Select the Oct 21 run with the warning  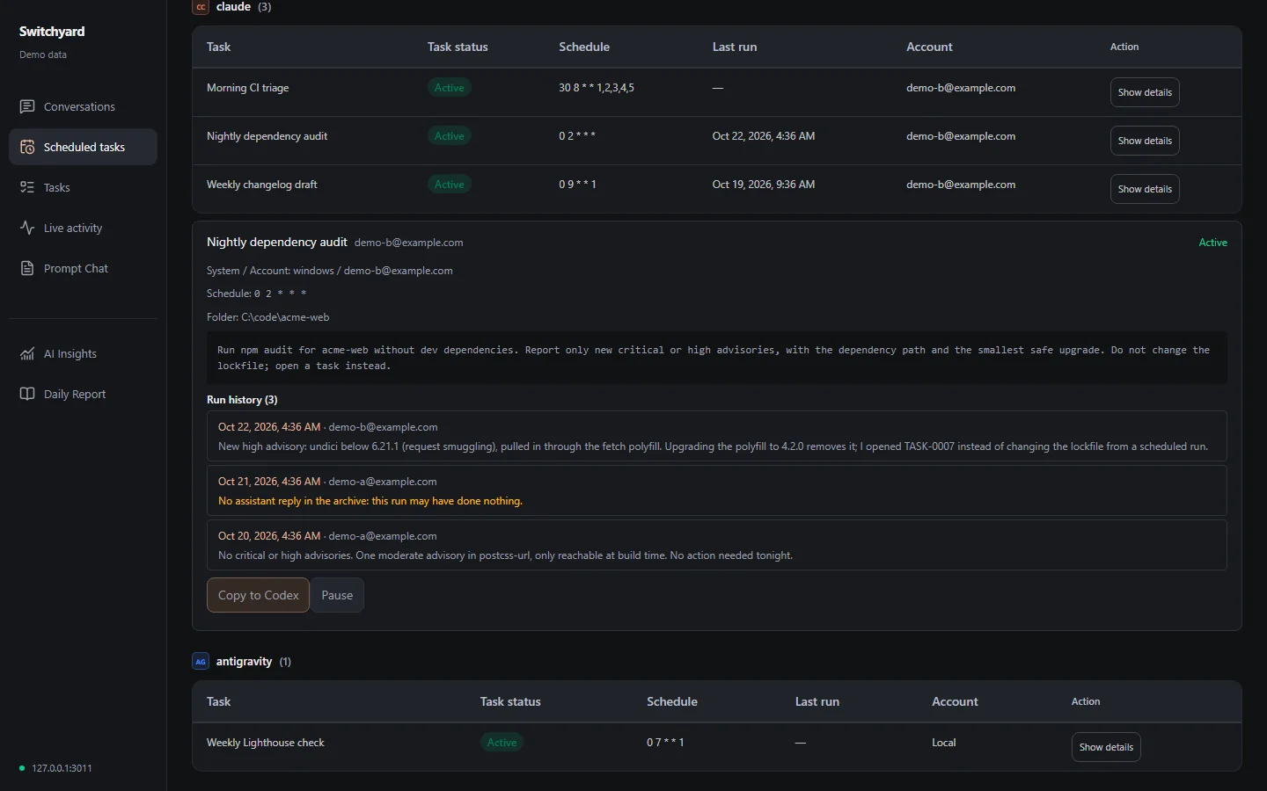[717, 490]
